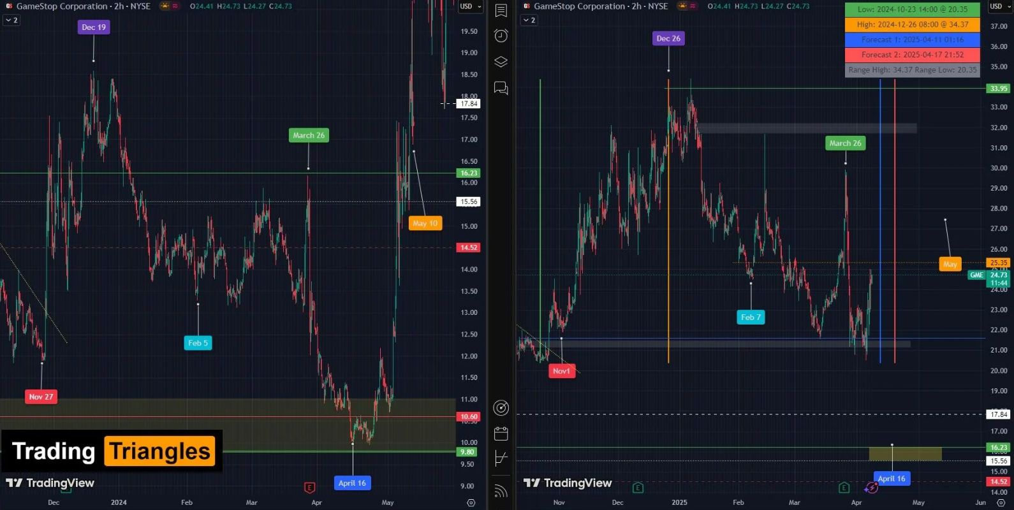1014x510 pixels.
Task: Click the purple lightning event marker on right chart
Action: tap(871, 488)
